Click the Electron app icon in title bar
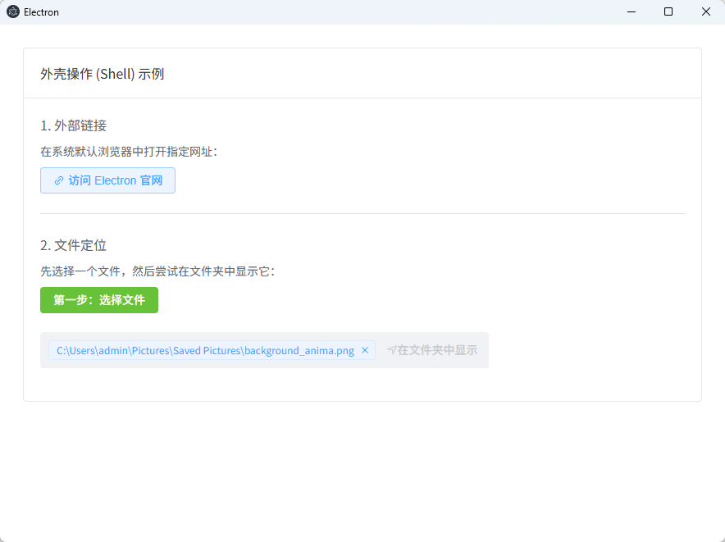The image size is (725, 542). point(13,12)
